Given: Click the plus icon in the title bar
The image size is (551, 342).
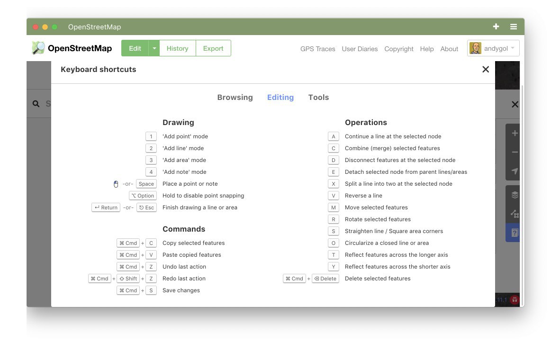Looking at the screenshot, I should tap(496, 27).
